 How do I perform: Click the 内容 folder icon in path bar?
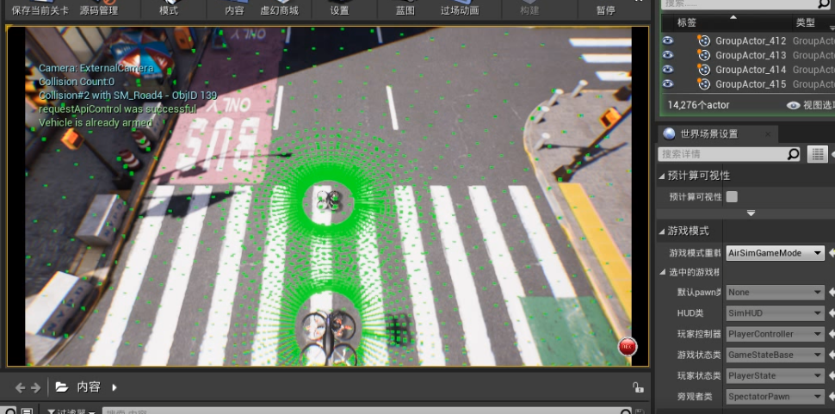[62, 386]
